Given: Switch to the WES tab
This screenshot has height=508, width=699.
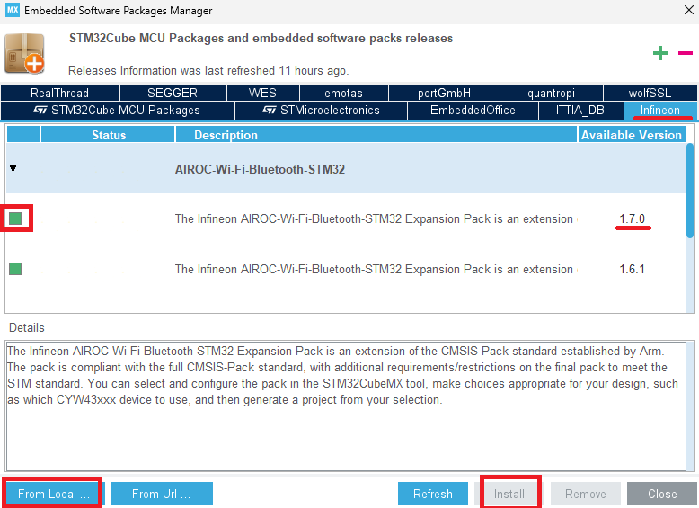Looking at the screenshot, I should coord(263,93).
